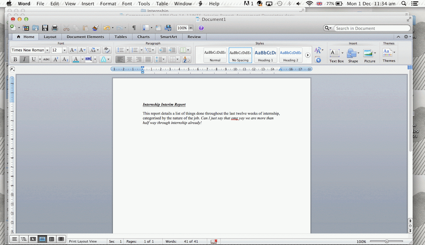Toggle show paragraph marks

coord(134,28)
